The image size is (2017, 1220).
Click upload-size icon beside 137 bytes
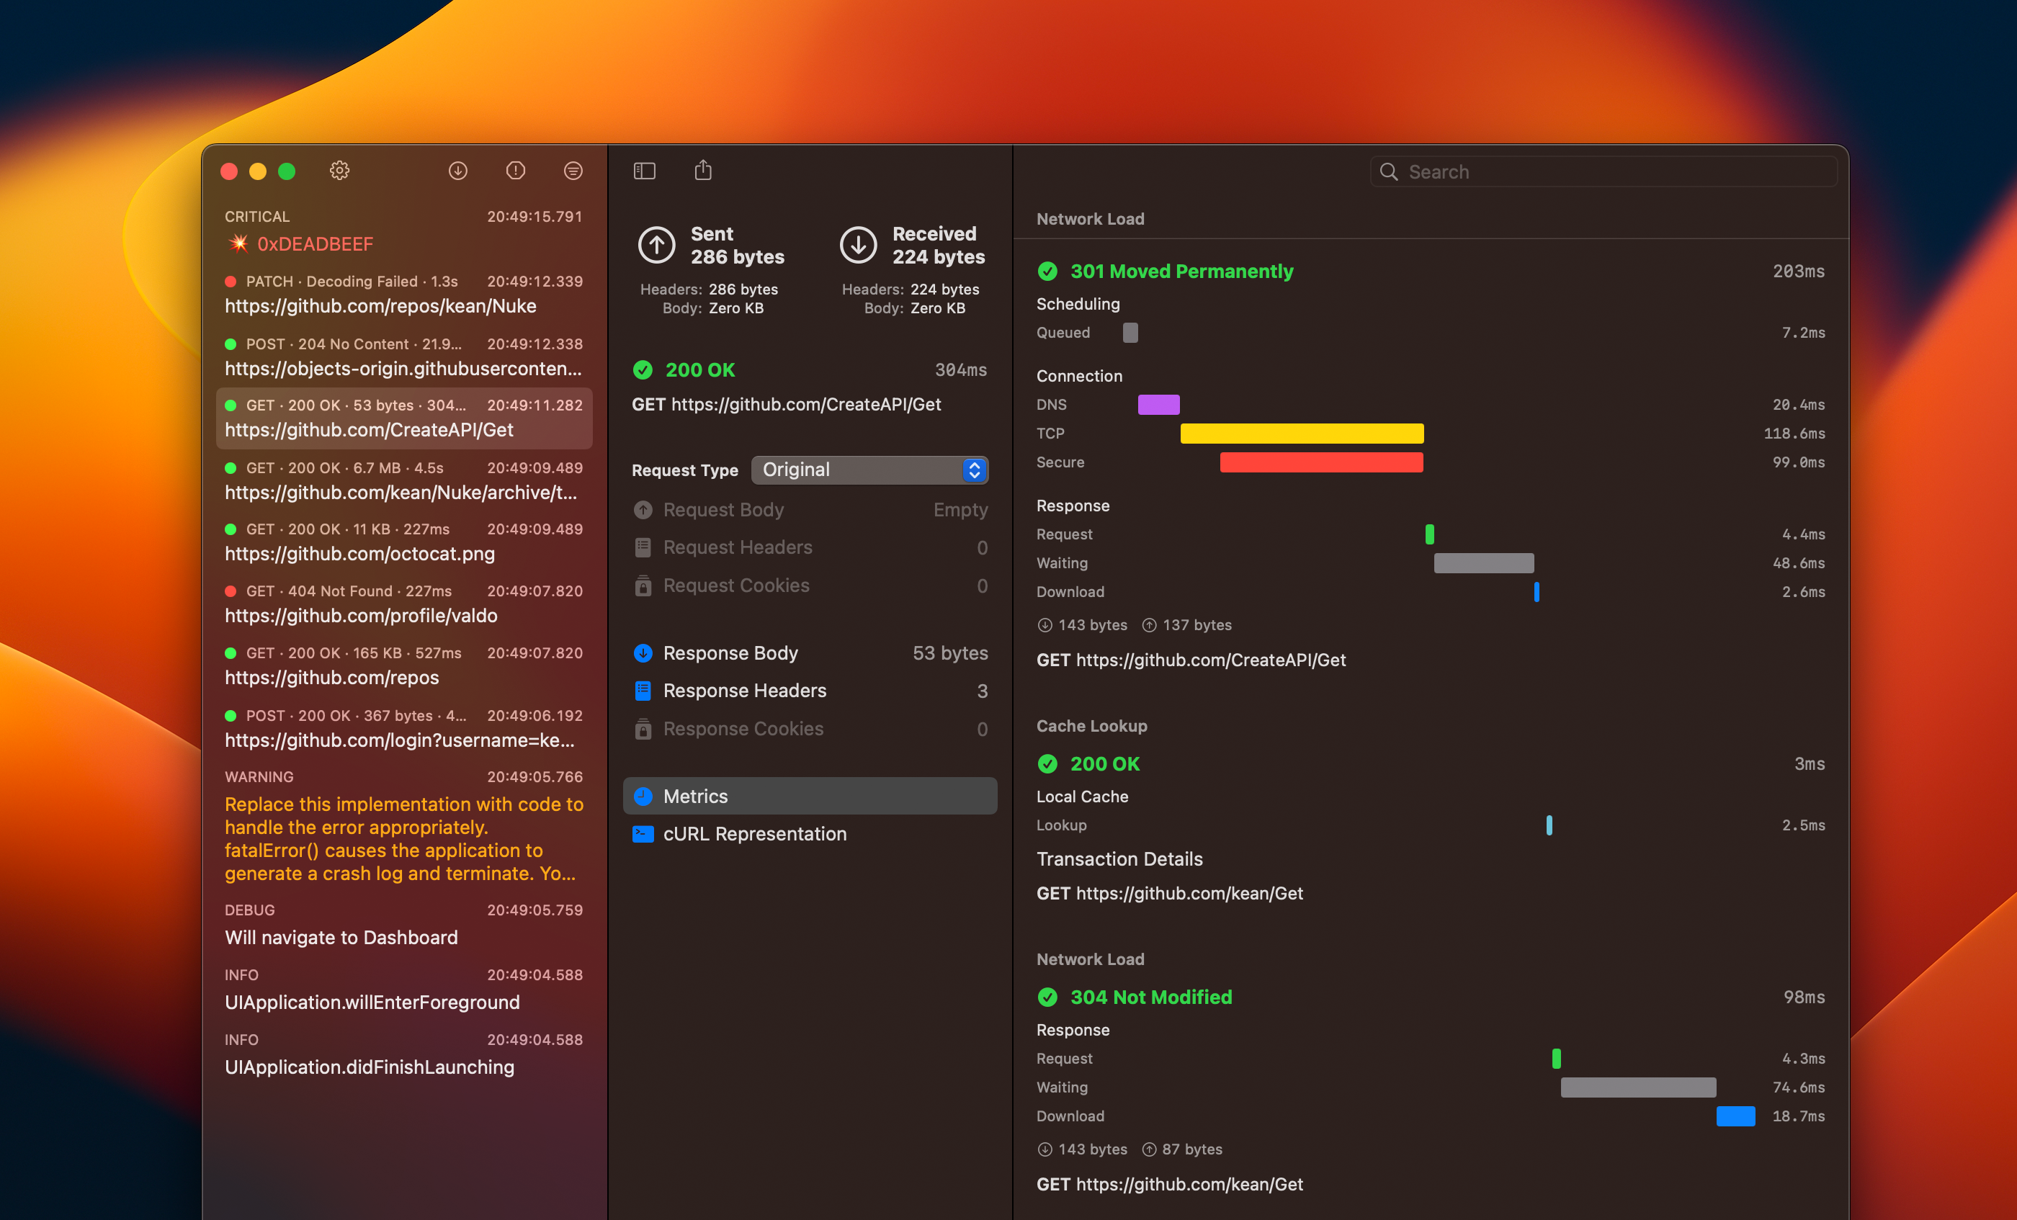1149,625
